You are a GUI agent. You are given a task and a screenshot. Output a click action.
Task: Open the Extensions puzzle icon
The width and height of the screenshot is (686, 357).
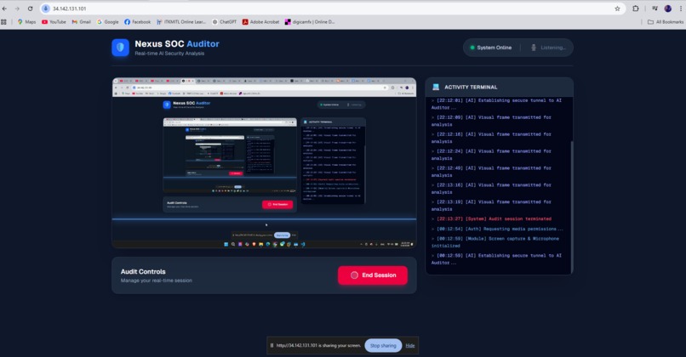[x=636, y=8]
